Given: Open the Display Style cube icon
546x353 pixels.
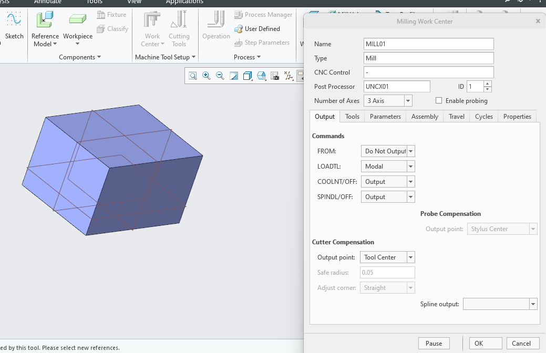Looking at the screenshot, I should point(248,76).
